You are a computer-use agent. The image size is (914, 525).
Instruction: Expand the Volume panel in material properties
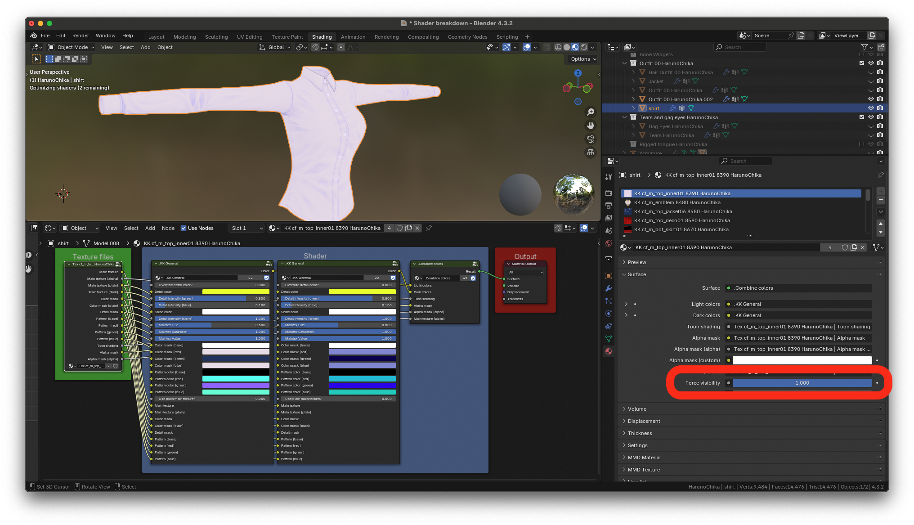pos(637,409)
